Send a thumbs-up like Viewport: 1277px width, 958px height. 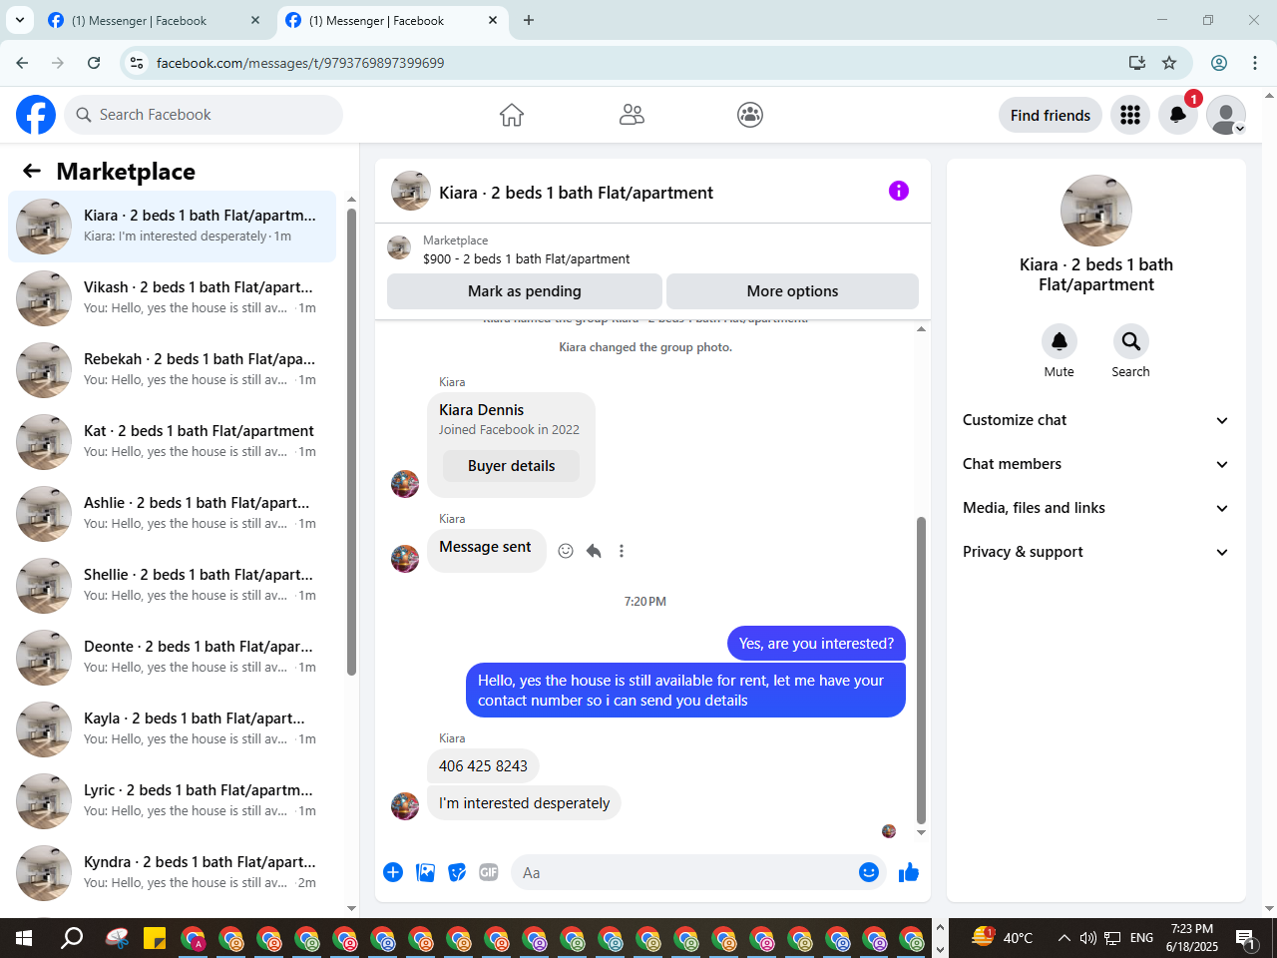[x=909, y=872]
